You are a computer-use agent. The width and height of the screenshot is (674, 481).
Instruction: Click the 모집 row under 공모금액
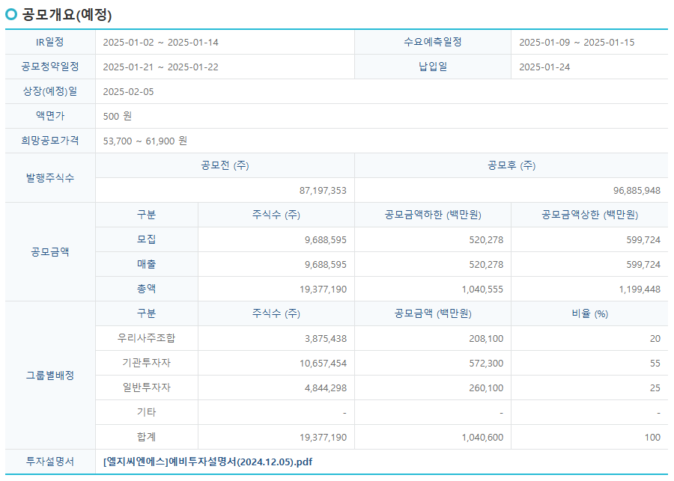(147, 239)
